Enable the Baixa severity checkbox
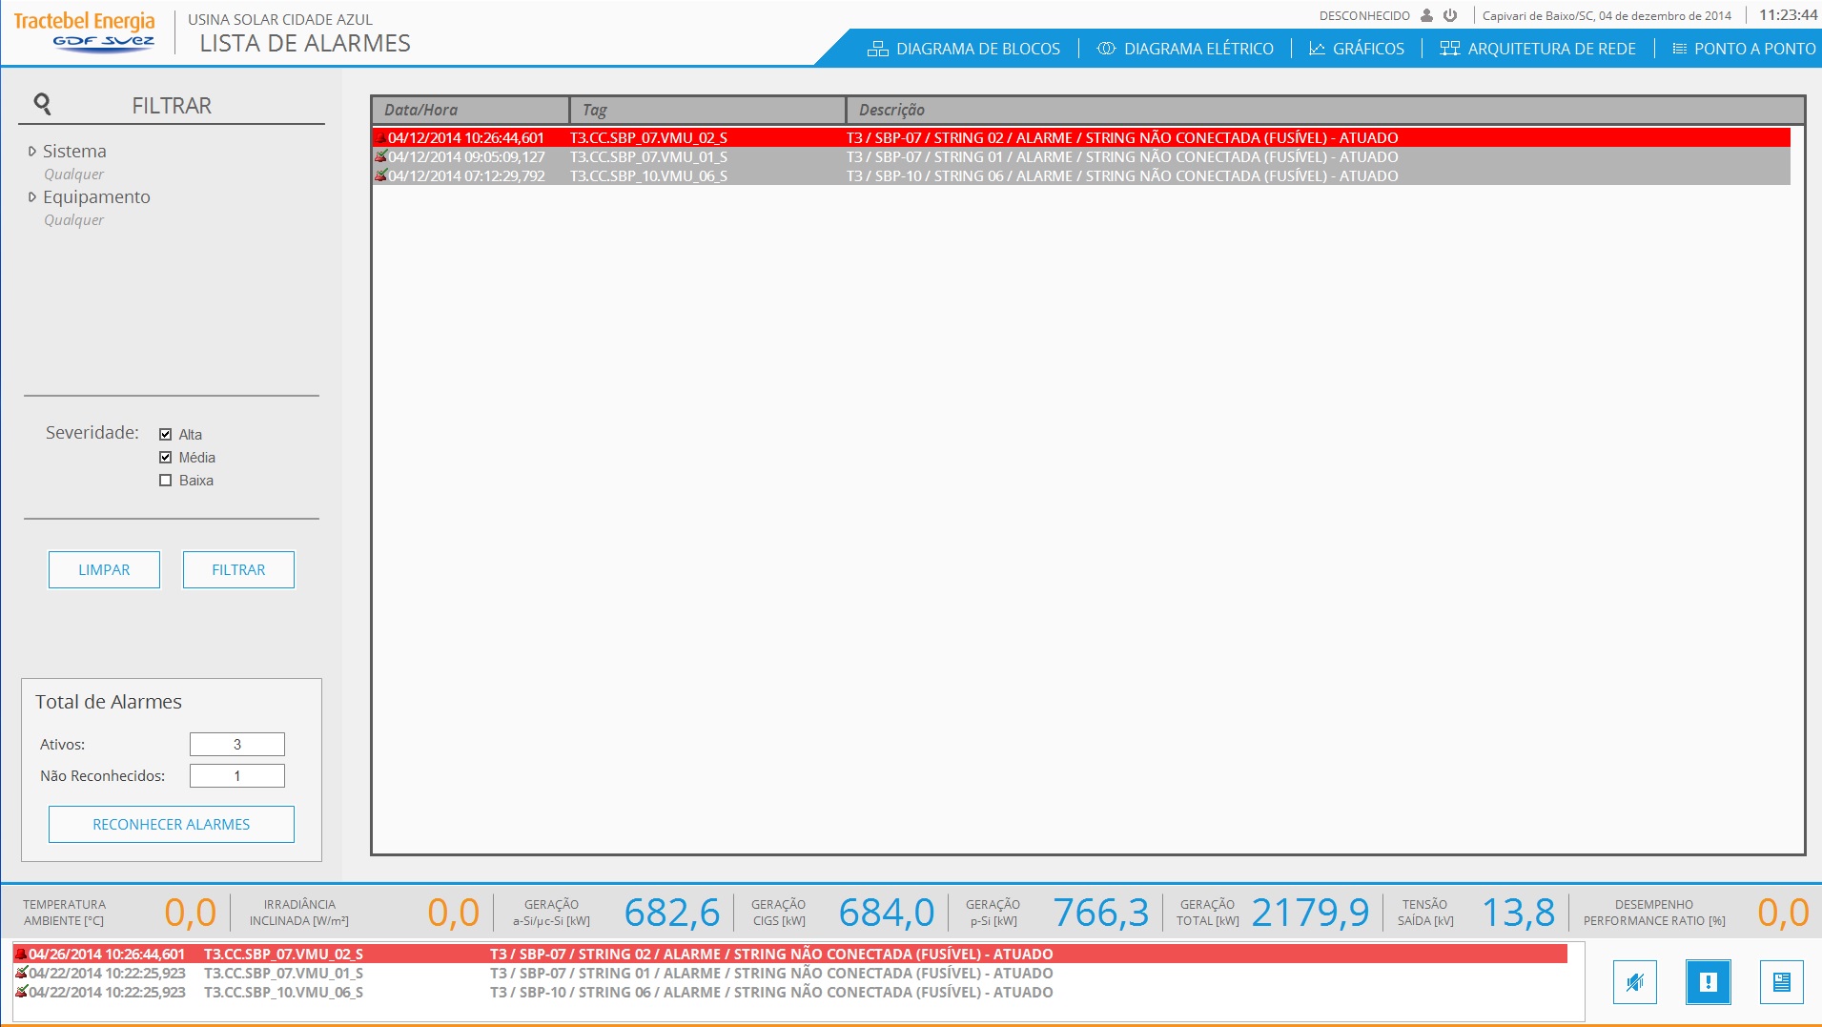The height and width of the screenshot is (1027, 1822). point(165,480)
